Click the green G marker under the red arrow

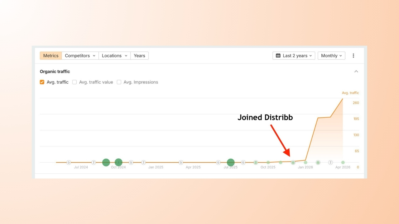293,162
